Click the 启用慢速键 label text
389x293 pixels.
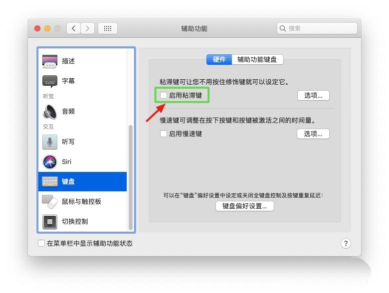[x=186, y=134]
